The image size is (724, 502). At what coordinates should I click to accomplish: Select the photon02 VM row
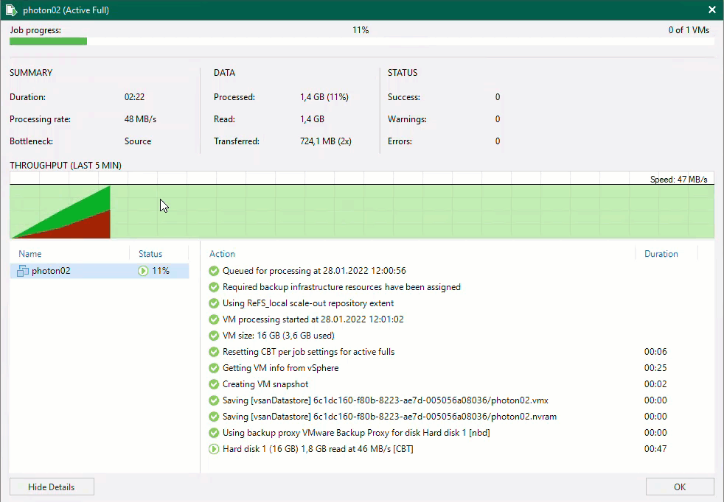pos(100,271)
